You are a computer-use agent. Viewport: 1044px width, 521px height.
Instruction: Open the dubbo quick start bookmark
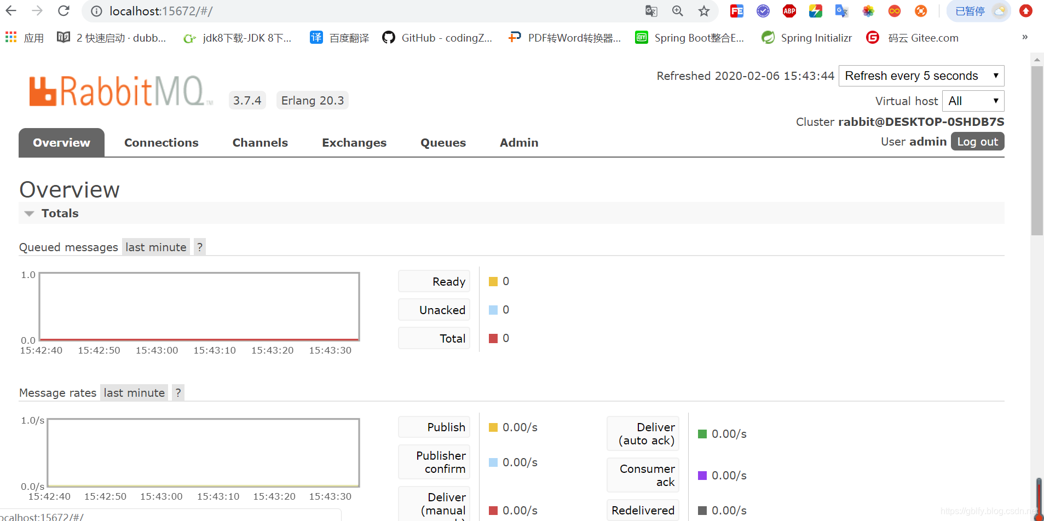point(112,38)
